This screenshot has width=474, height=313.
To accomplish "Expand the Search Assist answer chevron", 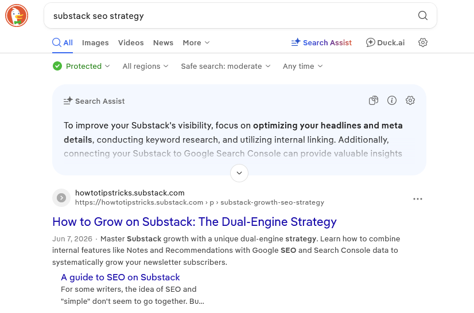I will pyautogui.click(x=239, y=173).
